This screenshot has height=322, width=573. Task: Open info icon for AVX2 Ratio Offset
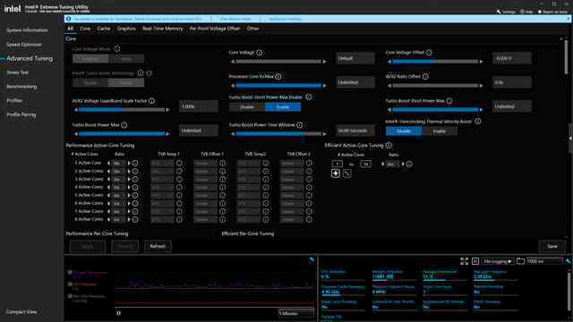(425, 77)
